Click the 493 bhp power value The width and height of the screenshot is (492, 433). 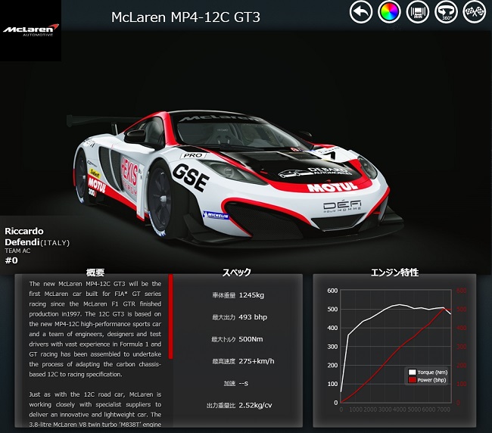pyautogui.click(x=253, y=317)
